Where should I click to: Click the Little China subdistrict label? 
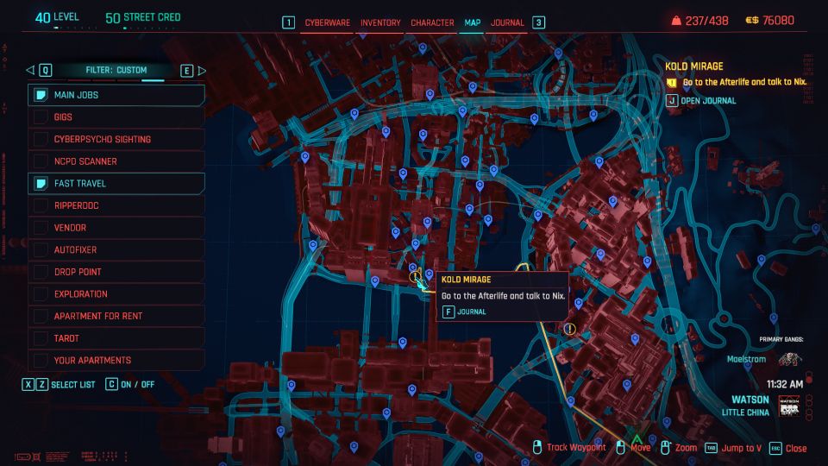745,412
